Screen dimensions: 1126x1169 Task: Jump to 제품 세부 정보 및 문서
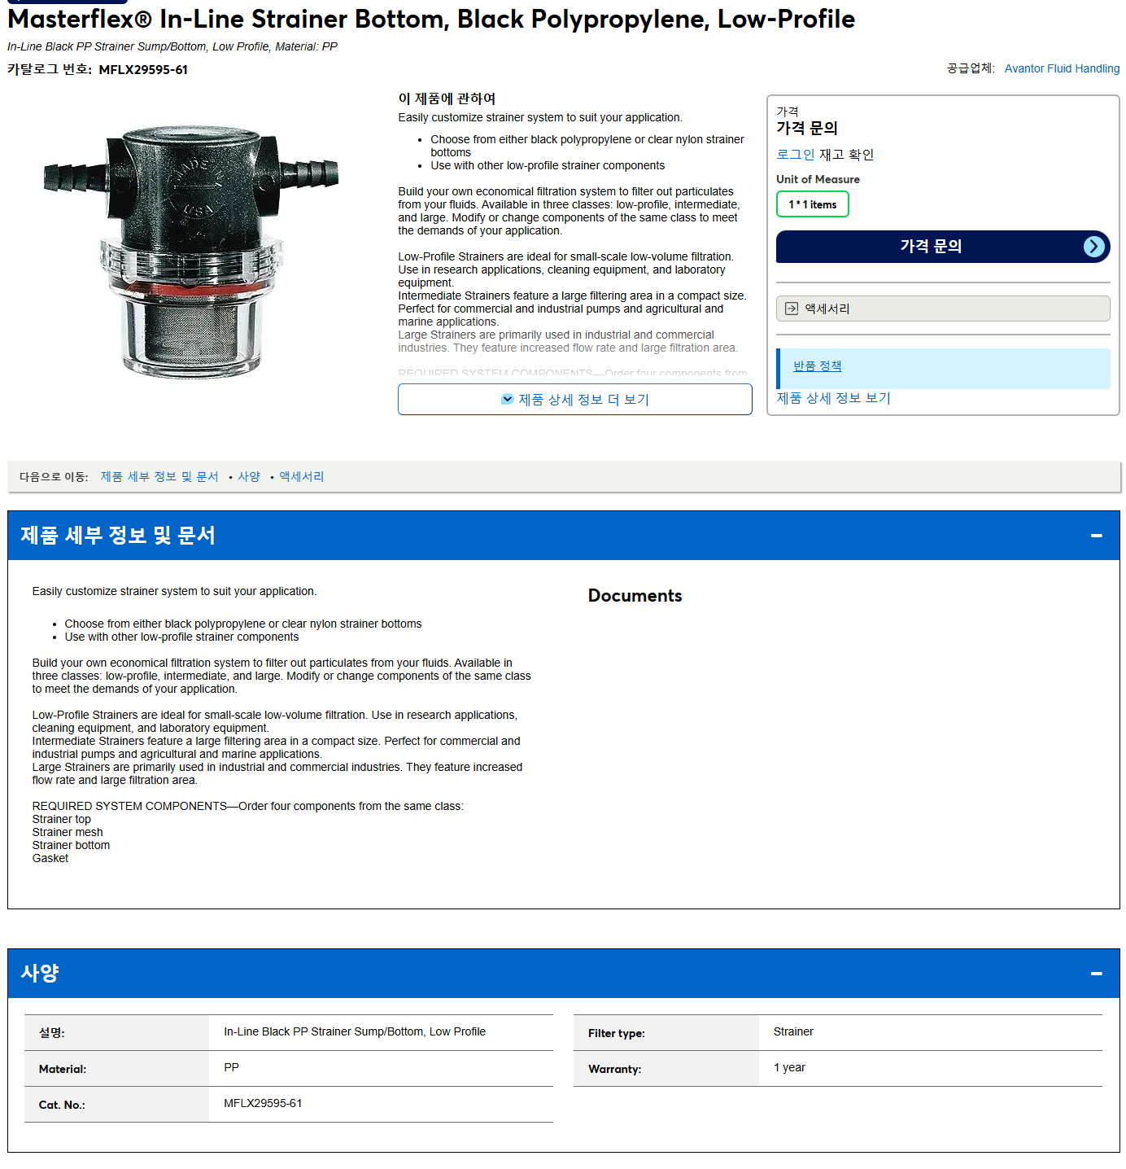coord(159,476)
